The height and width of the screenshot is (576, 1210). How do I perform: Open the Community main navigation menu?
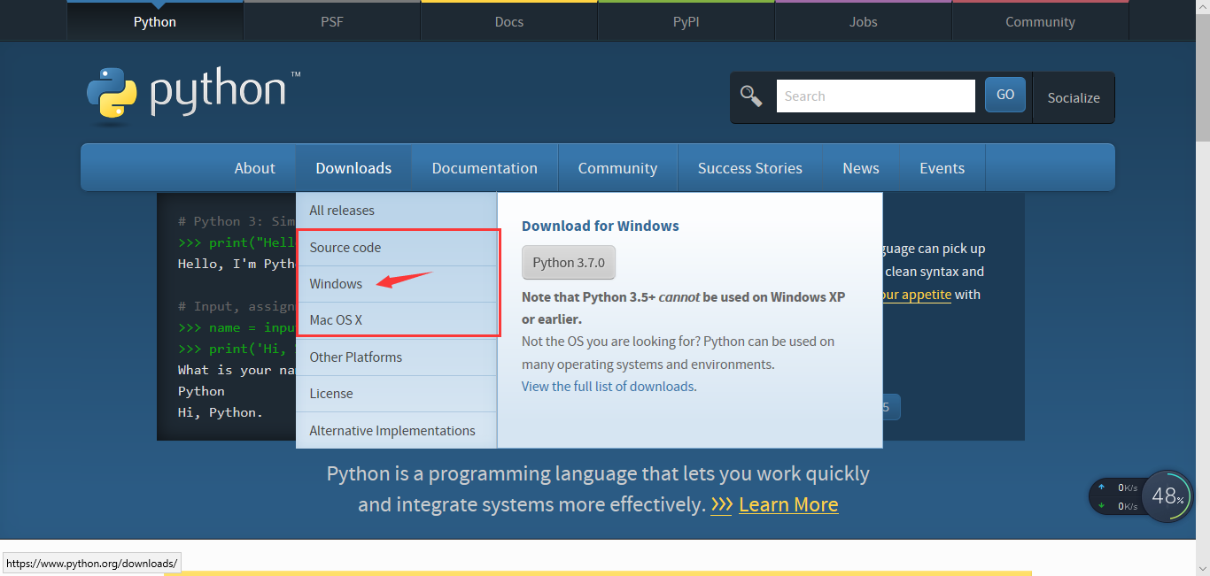[617, 168]
